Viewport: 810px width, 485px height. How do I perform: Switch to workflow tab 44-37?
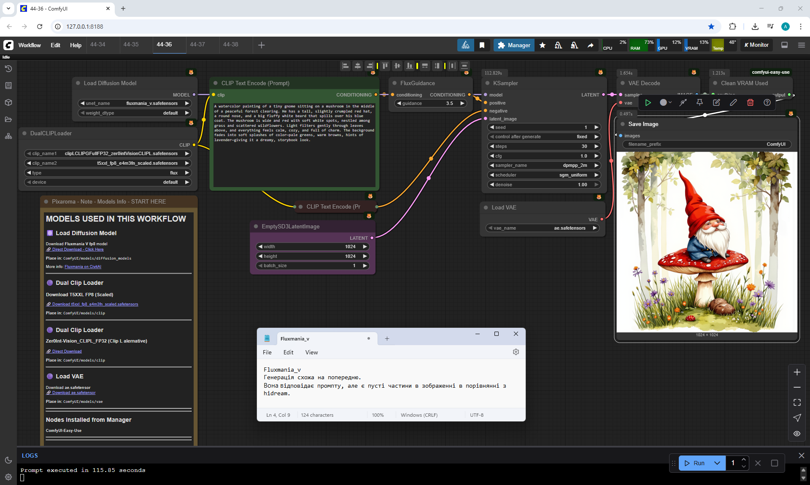[197, 44]
